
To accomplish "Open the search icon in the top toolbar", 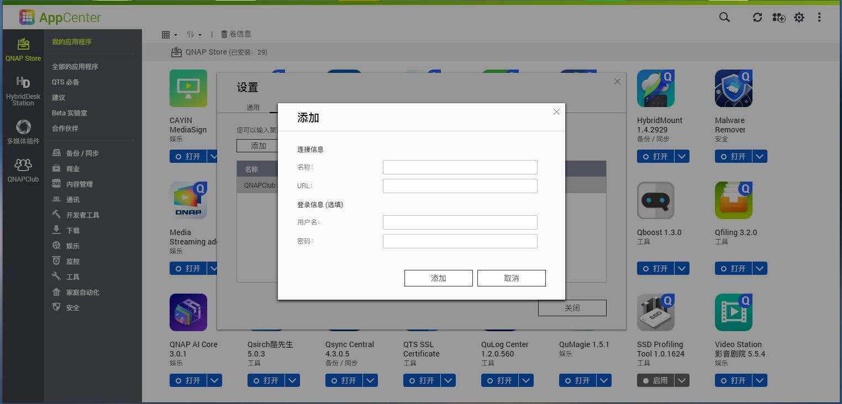I will [724, 17].
